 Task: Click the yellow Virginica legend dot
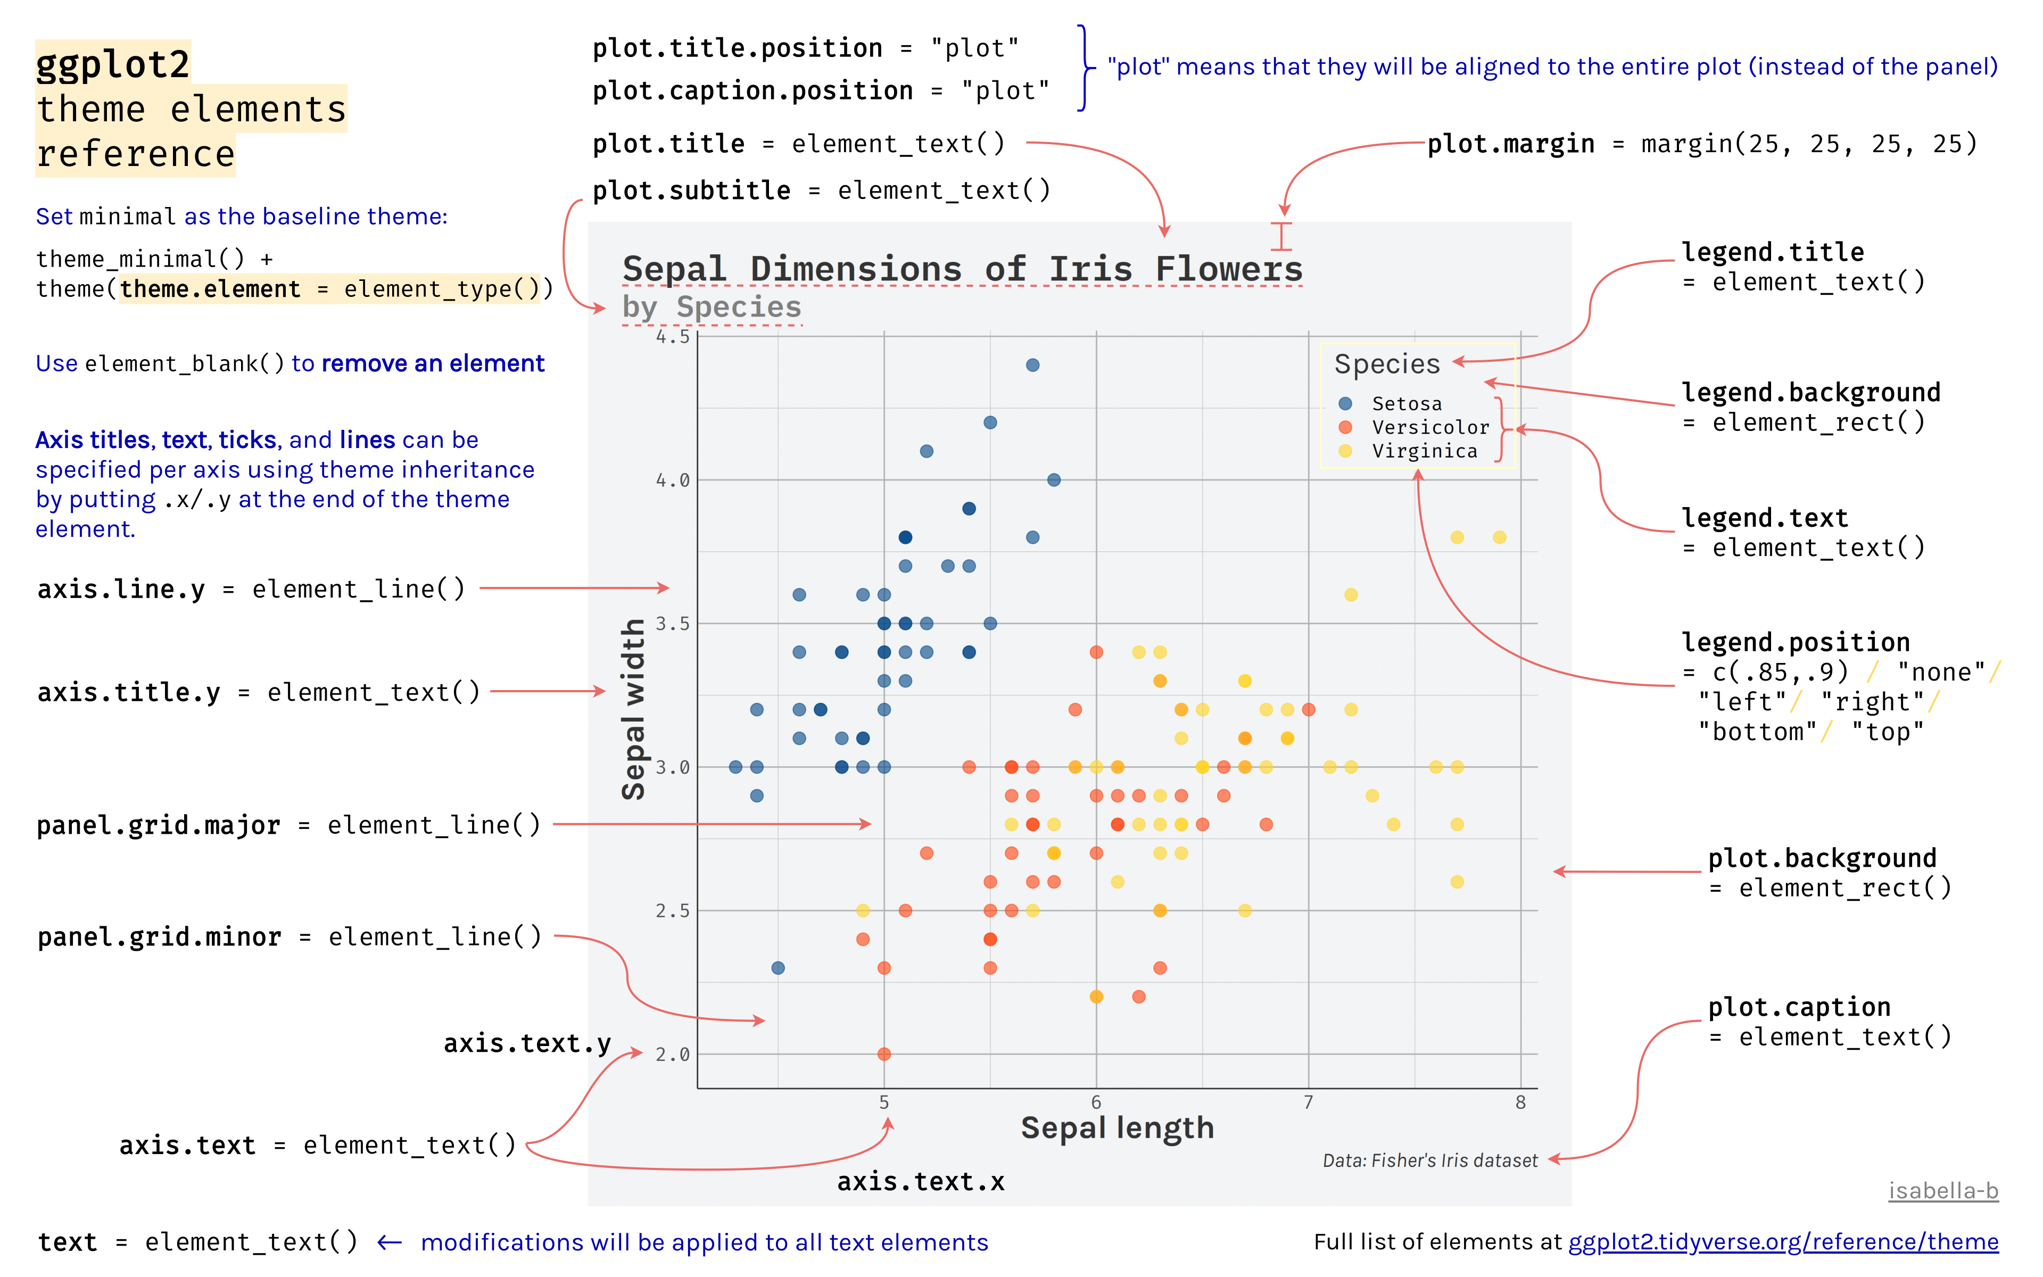pyautogui.click(x=1345, y=451)
